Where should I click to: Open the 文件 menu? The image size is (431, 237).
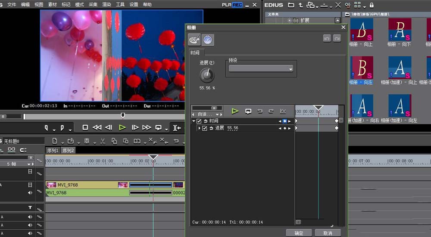pyautogui.click(x=12, y=5)
